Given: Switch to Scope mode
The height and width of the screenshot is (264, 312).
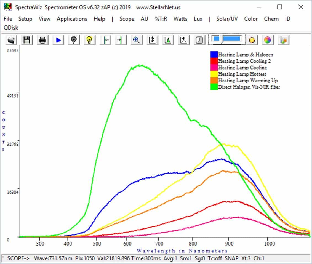Looking at the screenshot, I should [x=127, y=19].
